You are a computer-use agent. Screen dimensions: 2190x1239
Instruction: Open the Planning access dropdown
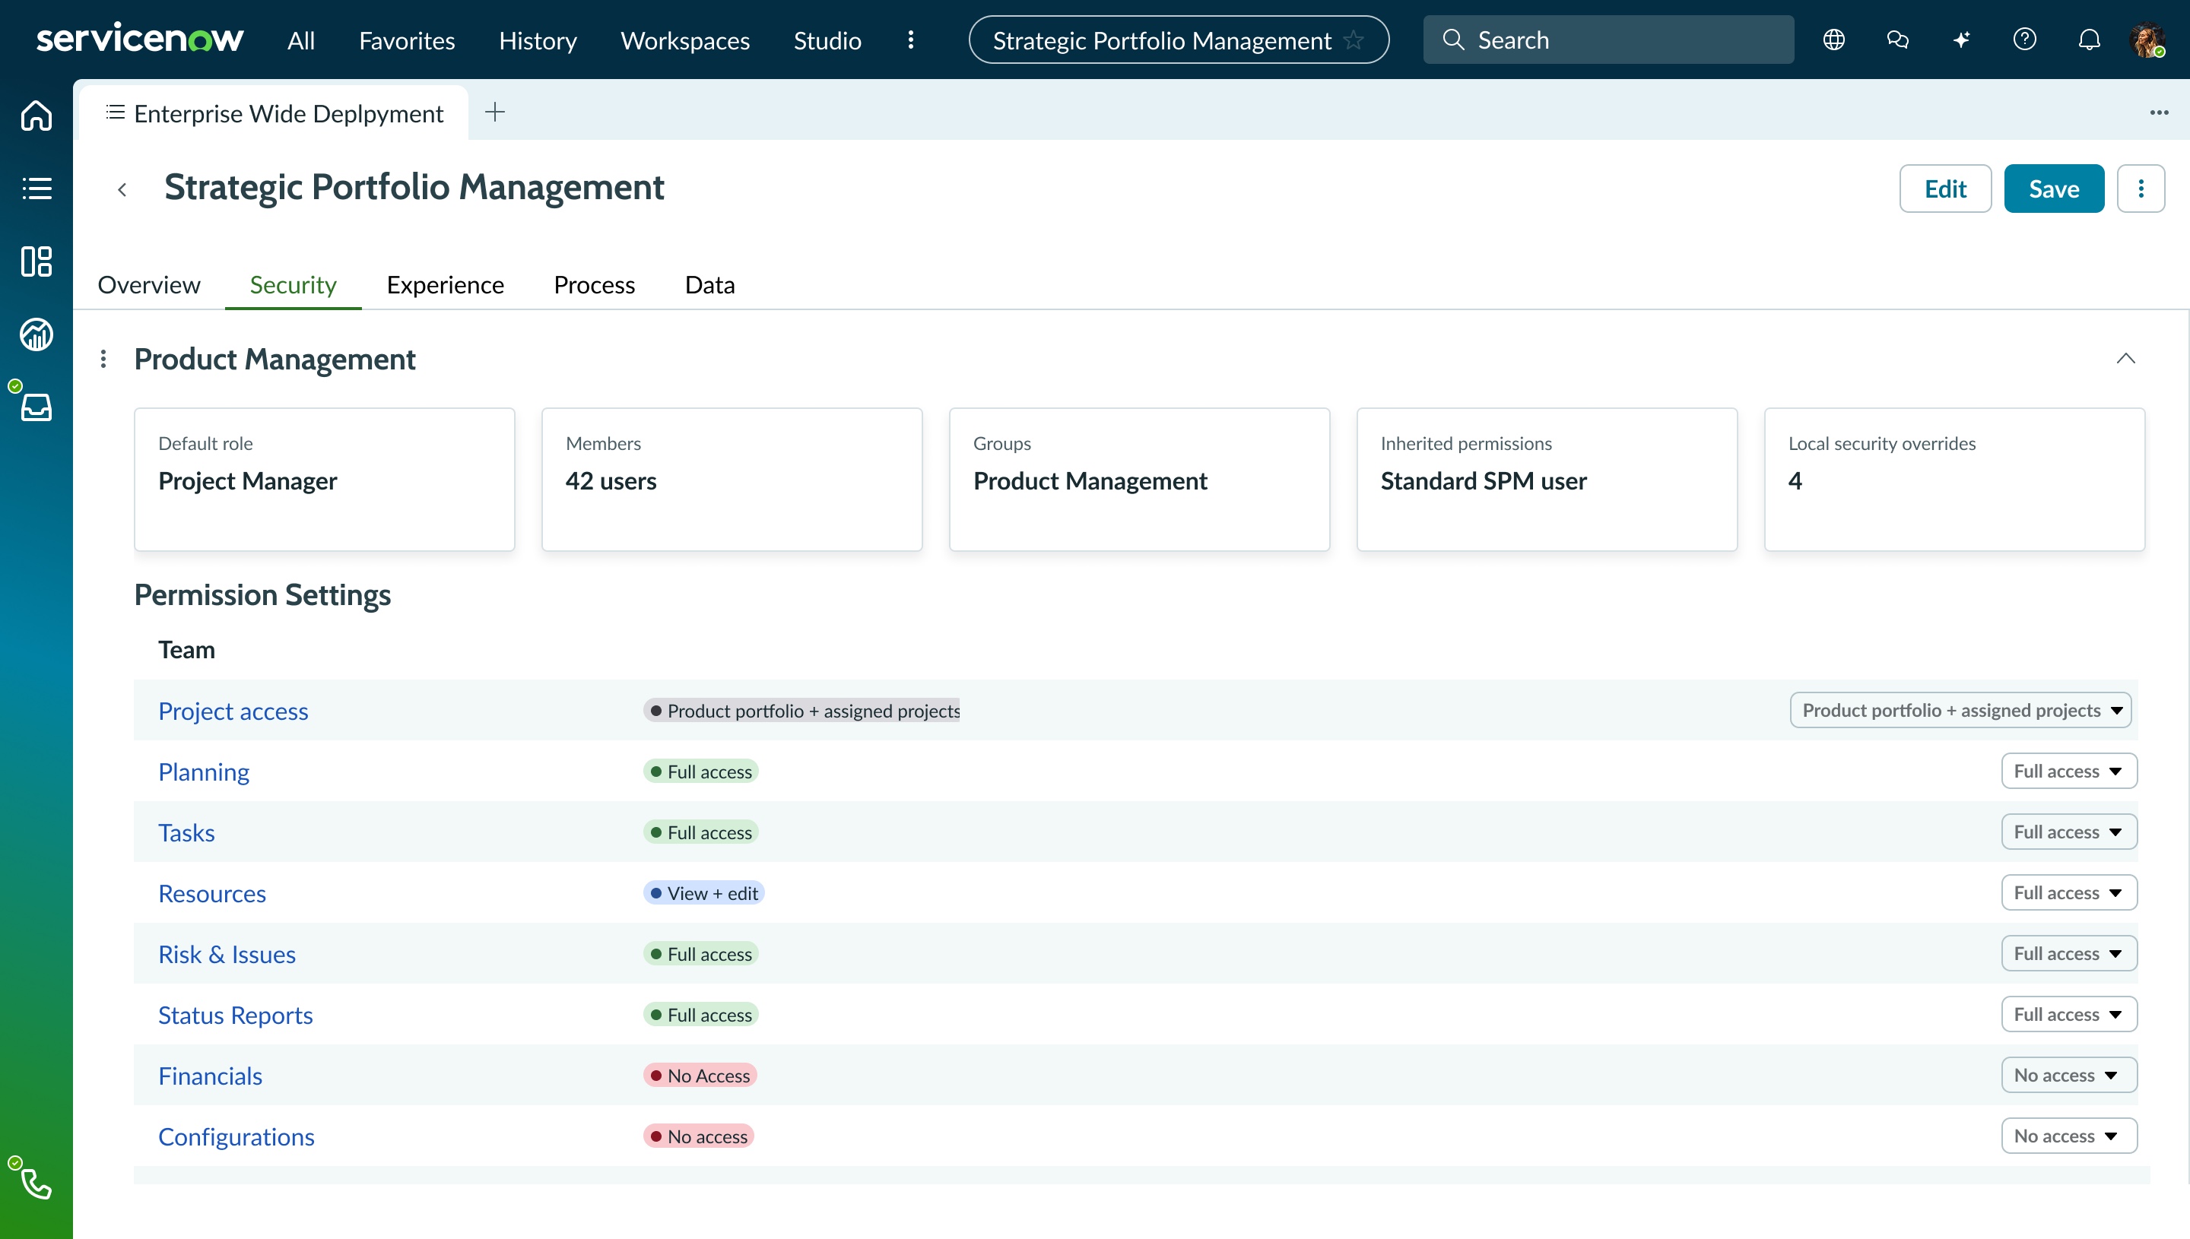tap(2068, 771)
